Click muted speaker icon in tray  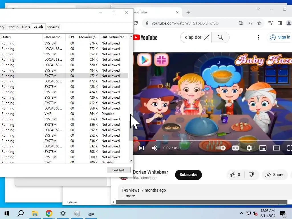pyautogui.click(x=255, y=213)
